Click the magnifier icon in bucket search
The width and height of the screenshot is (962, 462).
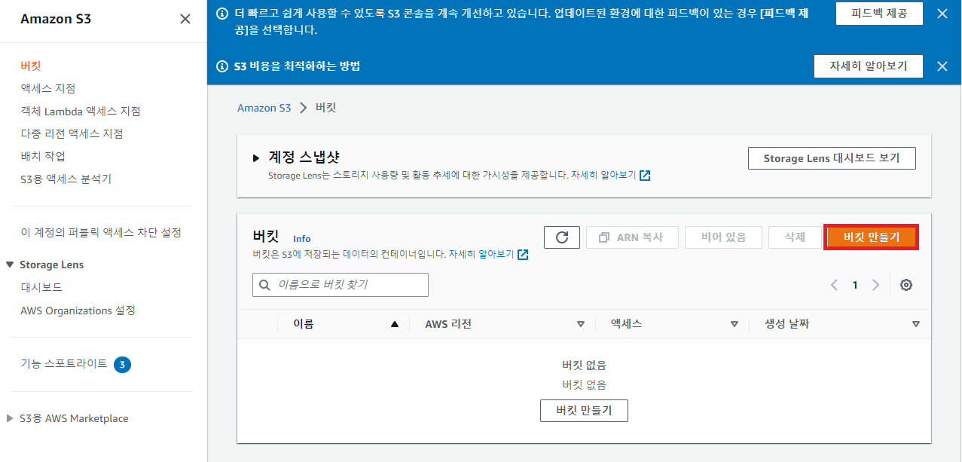(x=264, y=285)
